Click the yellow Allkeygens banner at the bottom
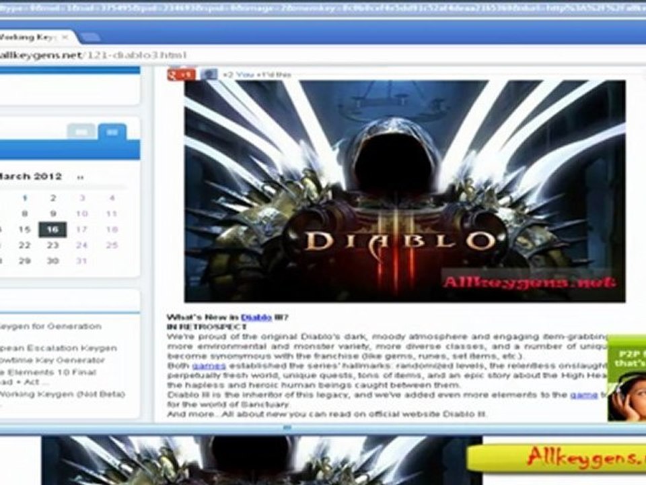The height and width of the screenshot is (485, 646). pyautogui.click(x=557, y=458)
